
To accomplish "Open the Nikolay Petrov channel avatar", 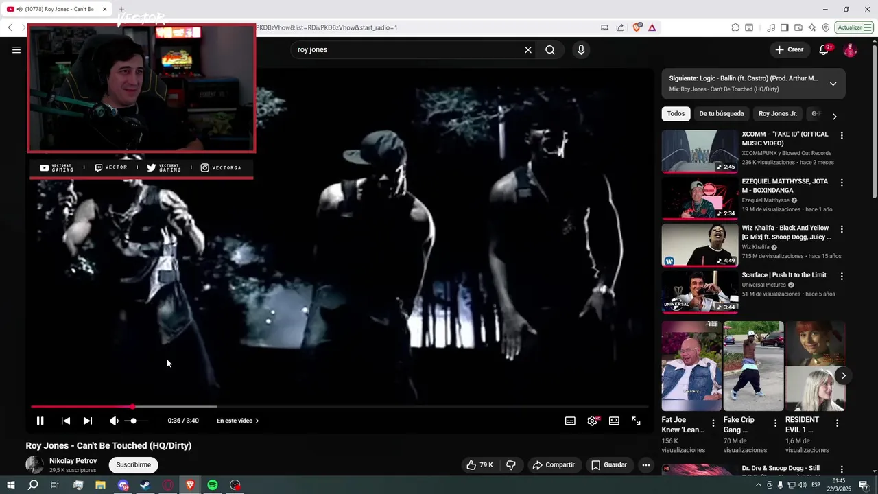I will pos(34,464).
